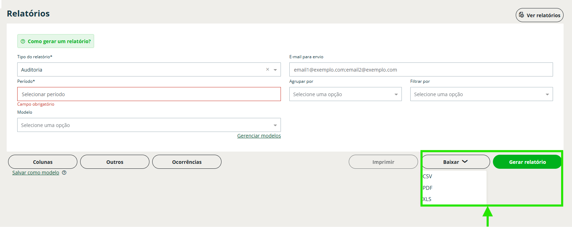Viewport: 572px width, 227px height.
Task: Clear the Auditoria selection with the X icon
Action: tap(268, 69)
